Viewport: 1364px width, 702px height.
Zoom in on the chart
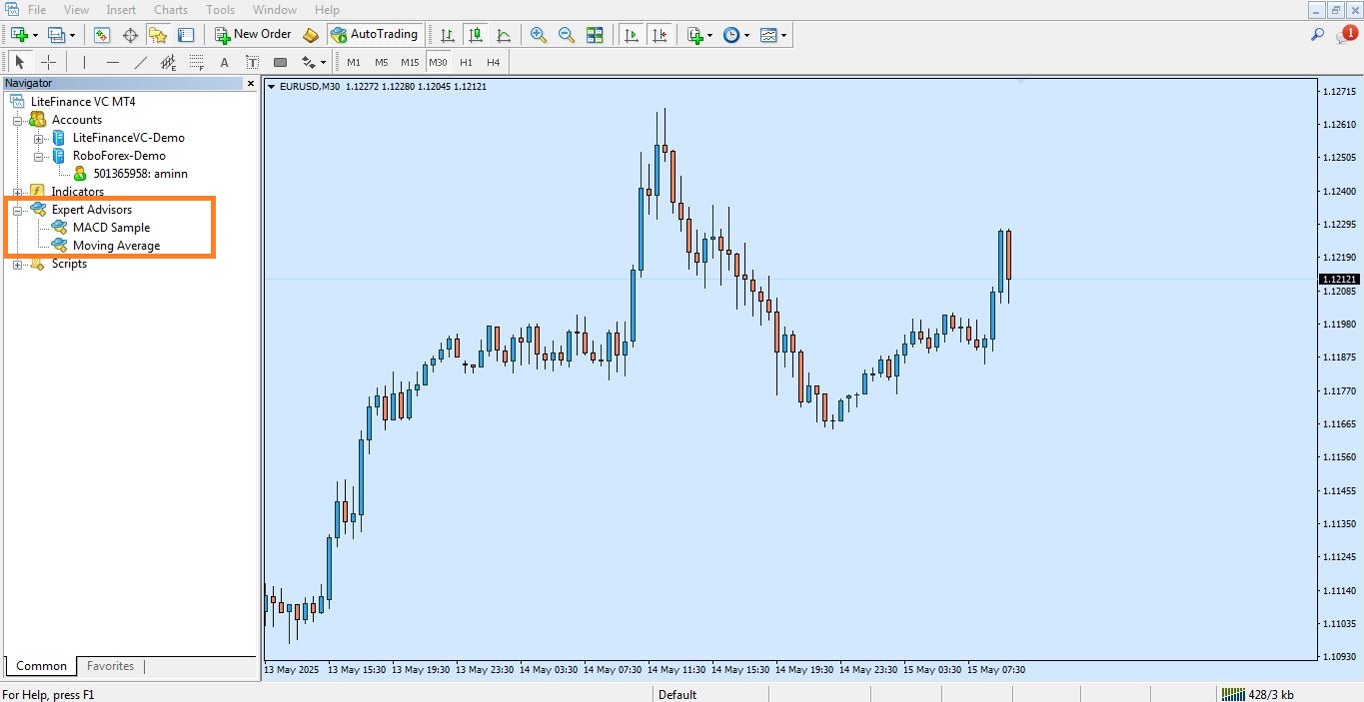click(539, 35)
